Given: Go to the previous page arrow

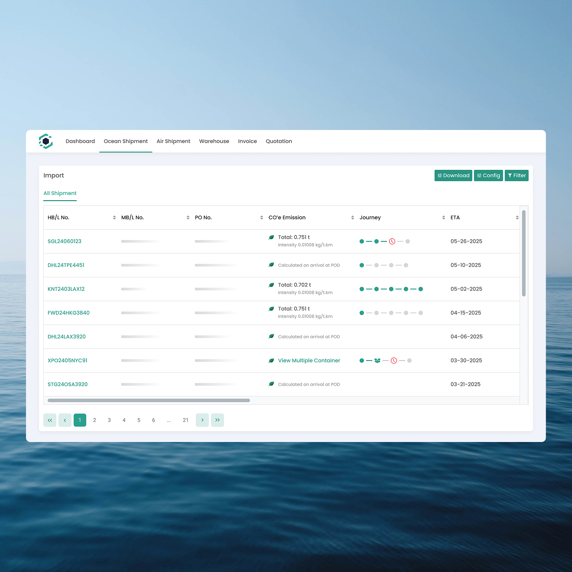Looking at the screenshot, I should tap(65, 420).
